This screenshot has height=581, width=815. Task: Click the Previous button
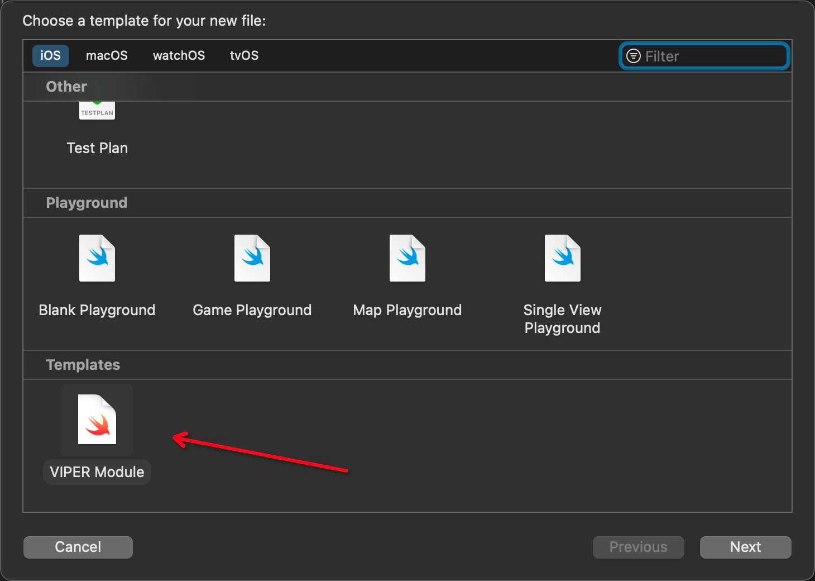pyautogui.click(x=639, y=547)
